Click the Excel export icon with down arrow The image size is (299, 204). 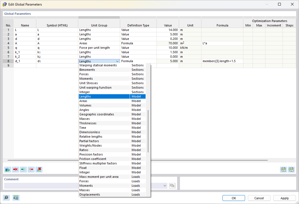point(283,169)
